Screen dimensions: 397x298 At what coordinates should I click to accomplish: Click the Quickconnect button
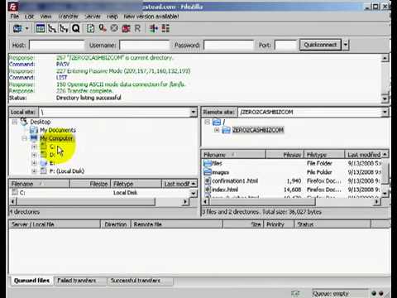[320, 45]
